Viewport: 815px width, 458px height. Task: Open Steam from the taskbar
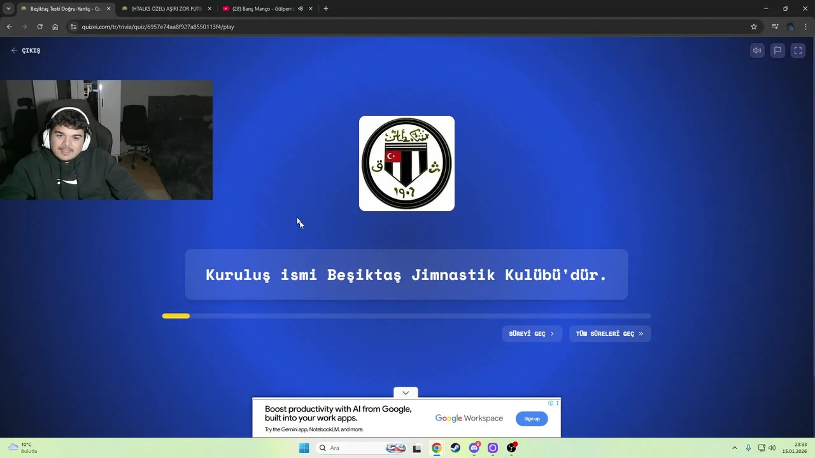(x=455, y=448)
